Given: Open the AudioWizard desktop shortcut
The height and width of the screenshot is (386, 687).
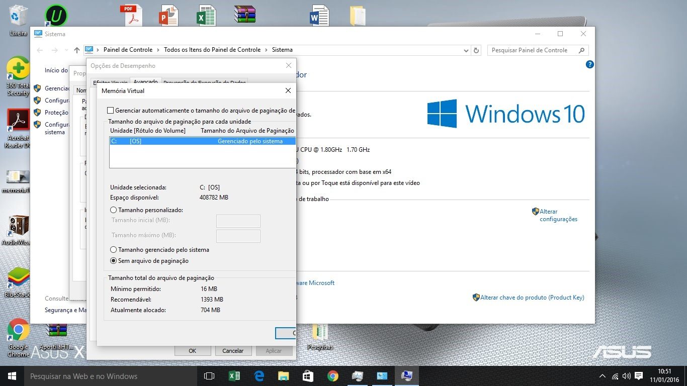Looking at the screenshot, I should click(x=18, y=230).
